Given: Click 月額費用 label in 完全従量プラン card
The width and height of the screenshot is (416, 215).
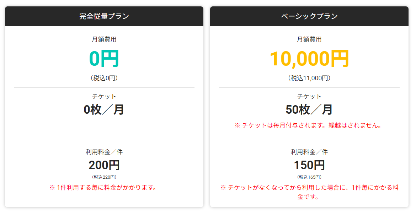Looking at the screenshot, I should tap(104, 39).
